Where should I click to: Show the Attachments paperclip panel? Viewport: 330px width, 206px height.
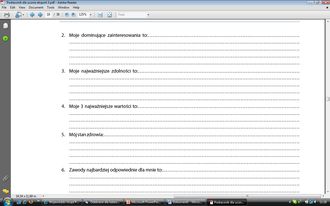pos(5,178)
